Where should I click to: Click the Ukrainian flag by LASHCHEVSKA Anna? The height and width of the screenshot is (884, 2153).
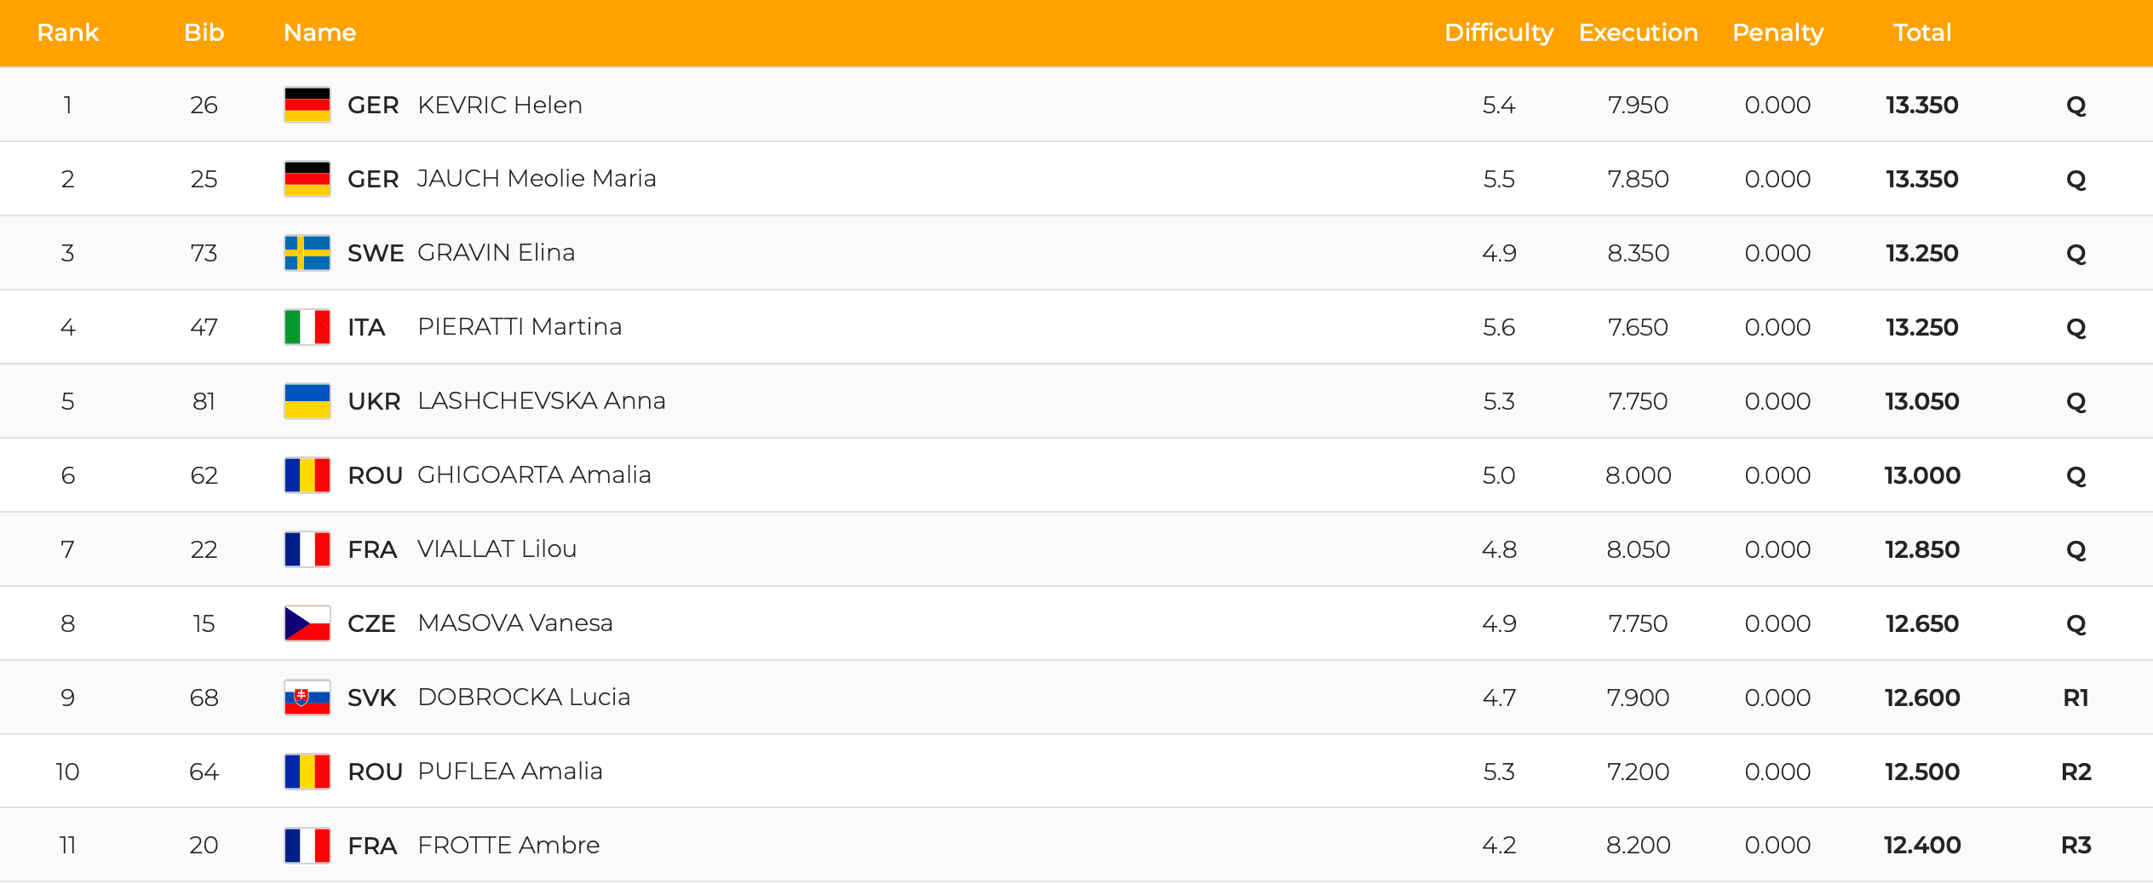tap(307, 401)
